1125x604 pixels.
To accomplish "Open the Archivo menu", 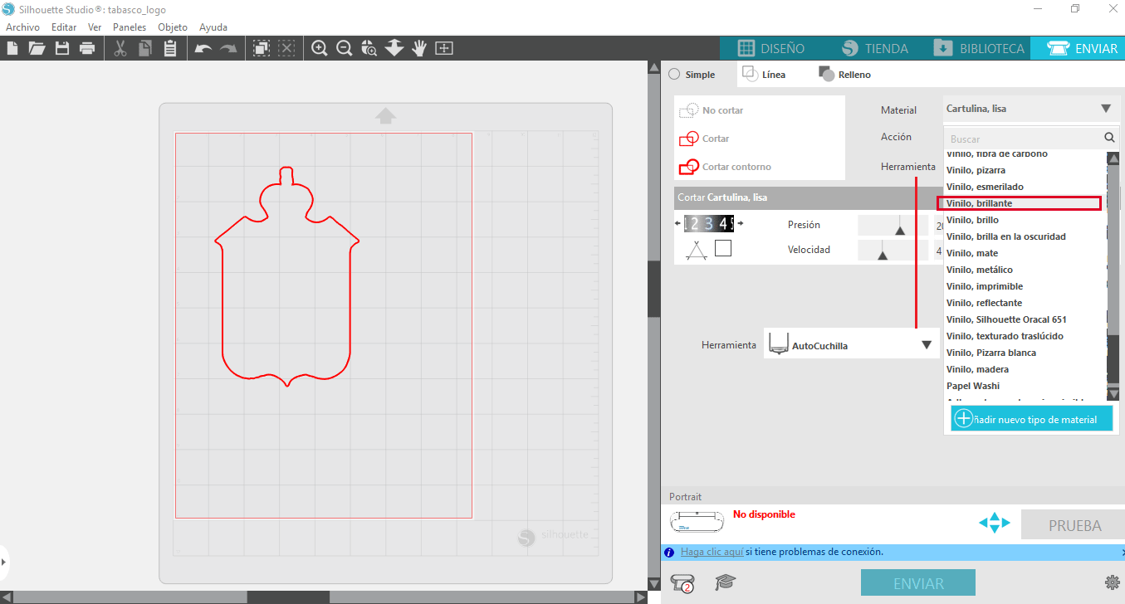I will coord(22,27).
